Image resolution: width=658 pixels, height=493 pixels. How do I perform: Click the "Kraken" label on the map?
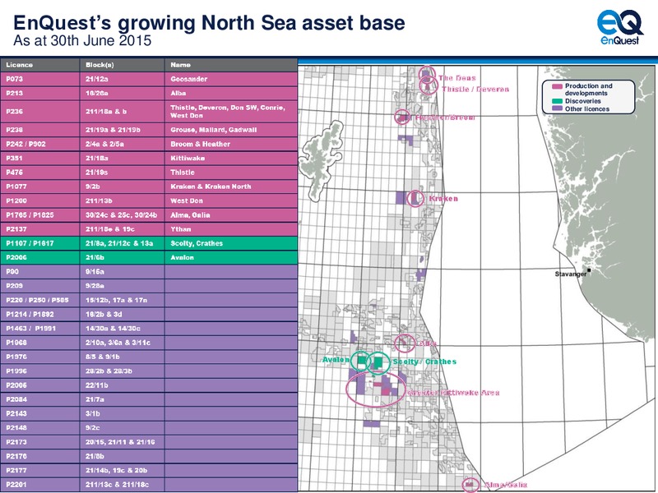point(443,199)
